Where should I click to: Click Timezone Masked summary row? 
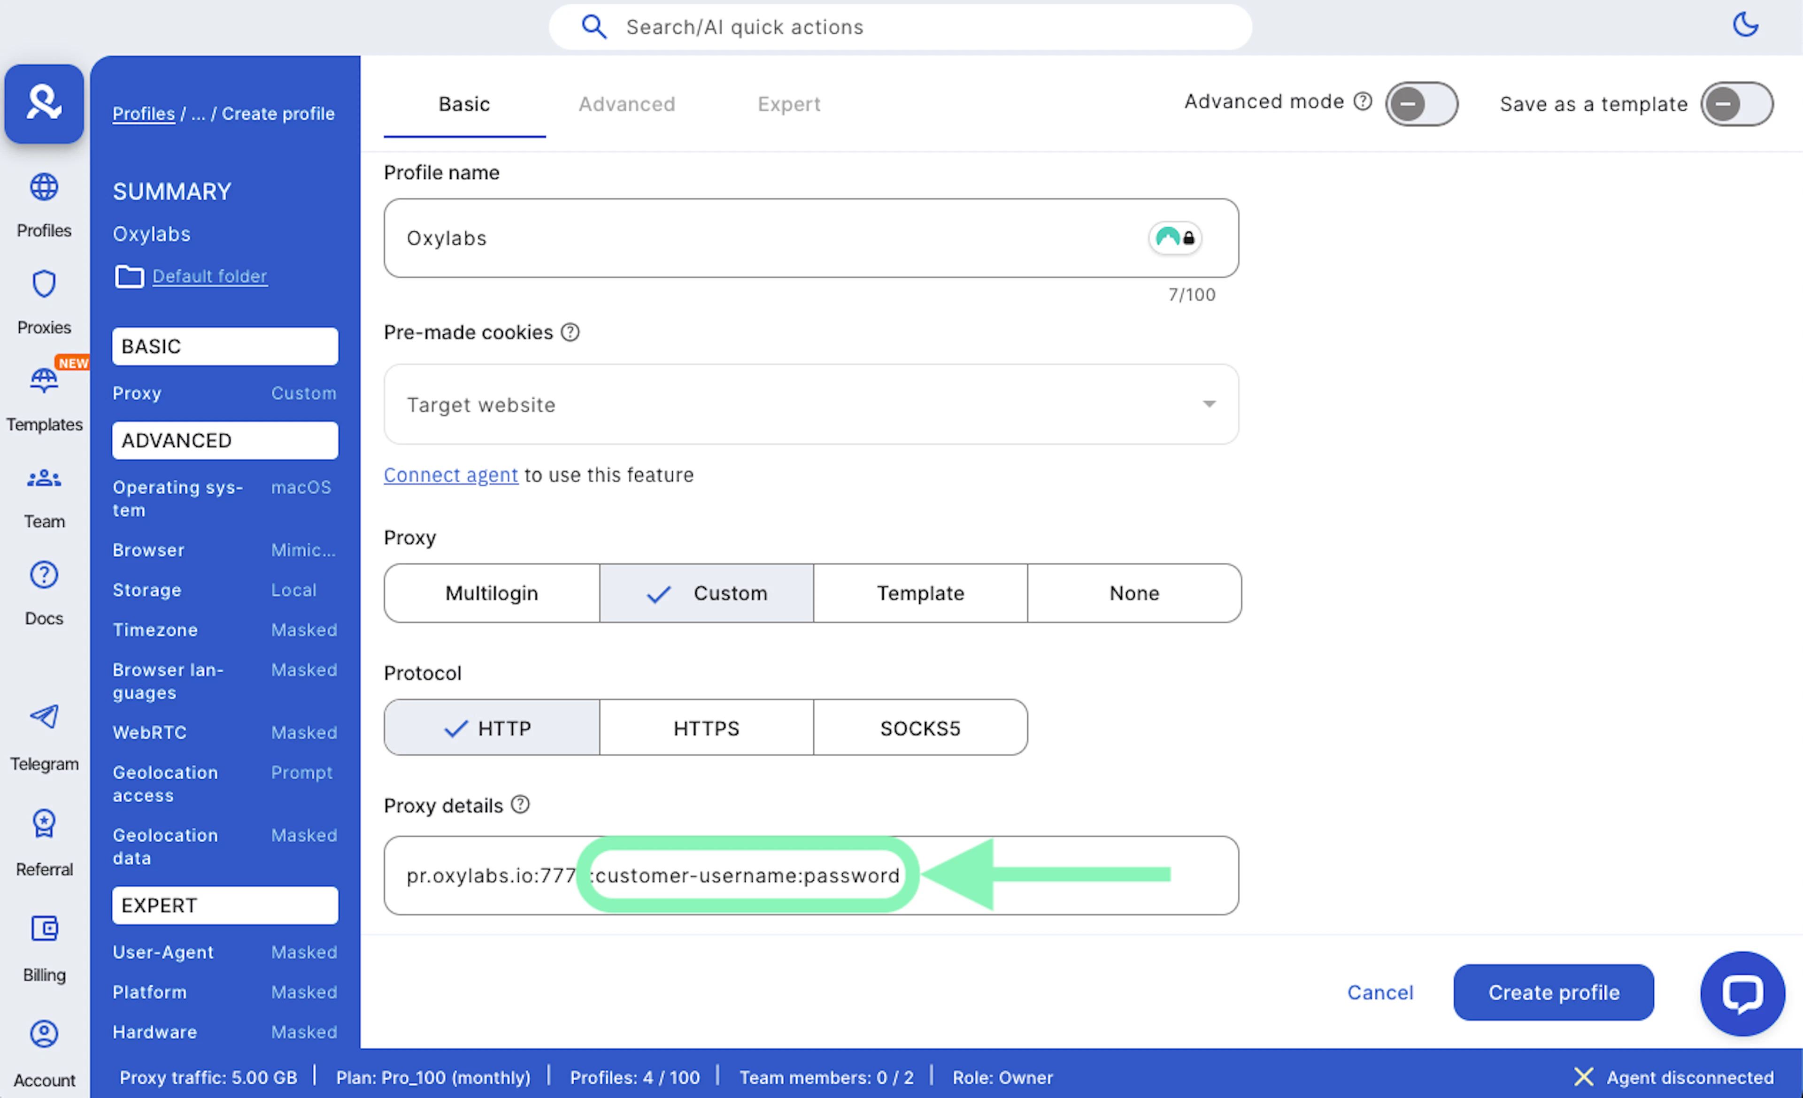click(x=224, y=630)
